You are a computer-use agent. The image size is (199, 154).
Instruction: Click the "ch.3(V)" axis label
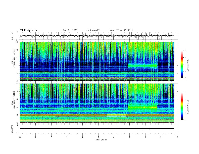(x=12, y=129)
